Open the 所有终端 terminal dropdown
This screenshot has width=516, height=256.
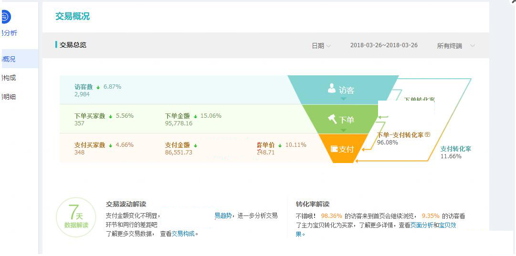(x=456, y=46)
